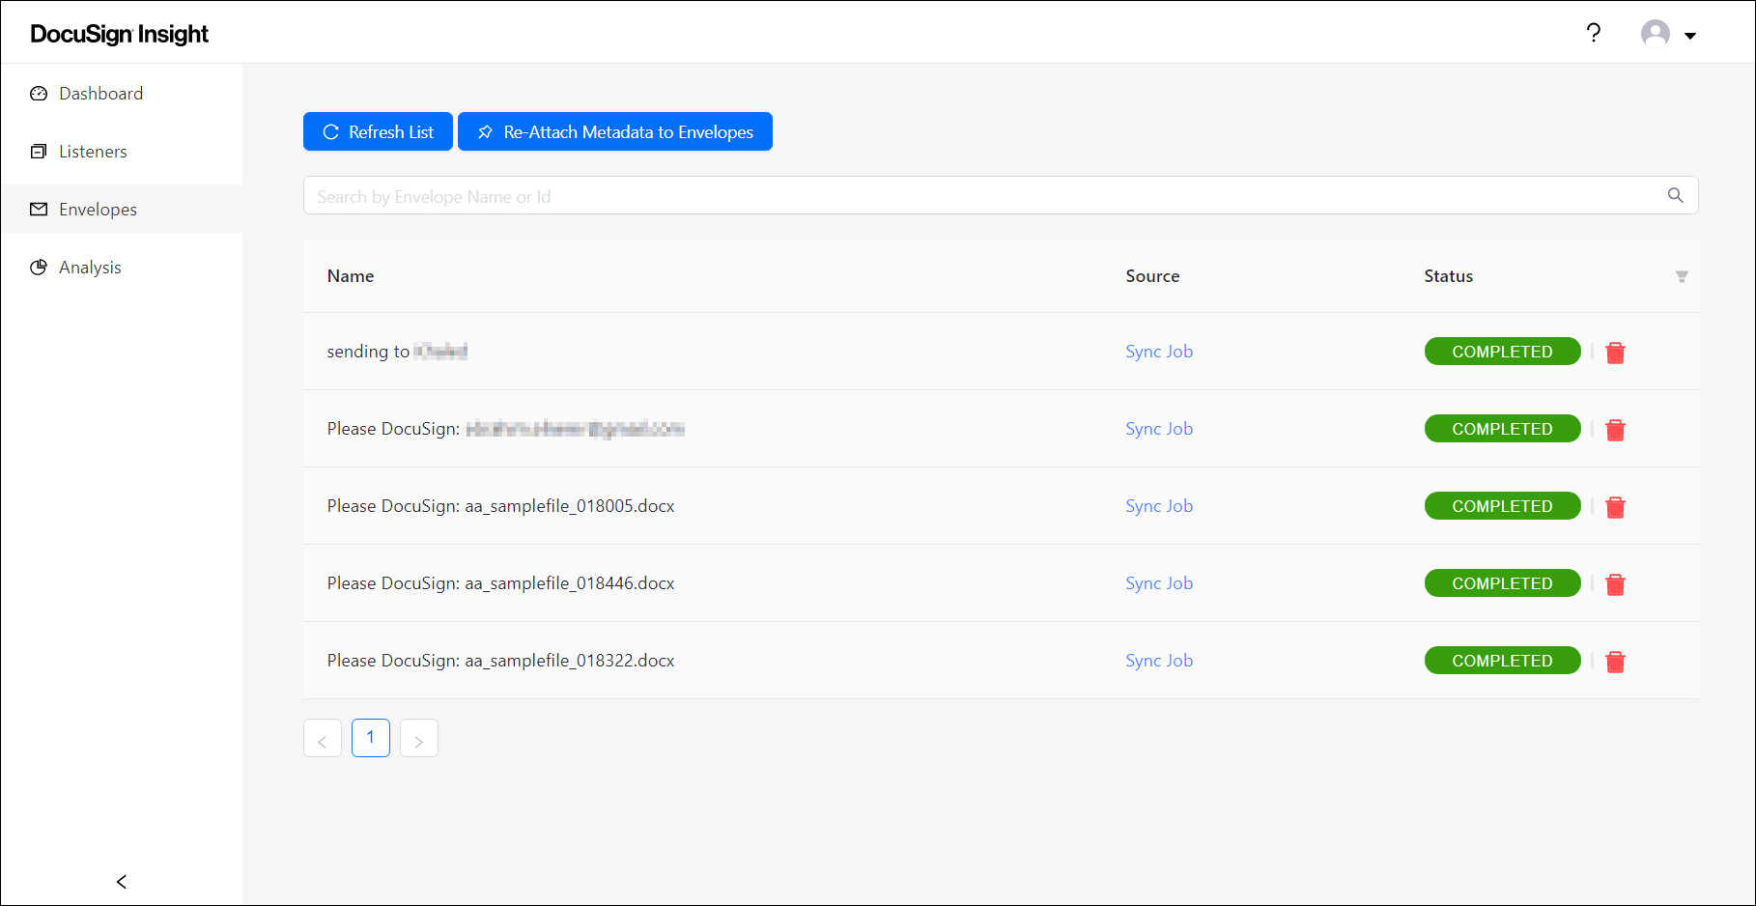The width and height of the screenshot is (1756, 906).
Task: Collapse the left sidebar
Action: [122, 881]
